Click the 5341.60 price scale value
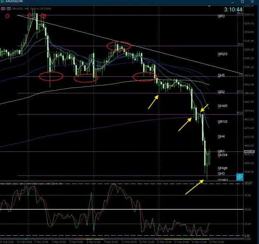Image resolution: width=259 pixels, height=244 pixels. (x=249, y=24)
